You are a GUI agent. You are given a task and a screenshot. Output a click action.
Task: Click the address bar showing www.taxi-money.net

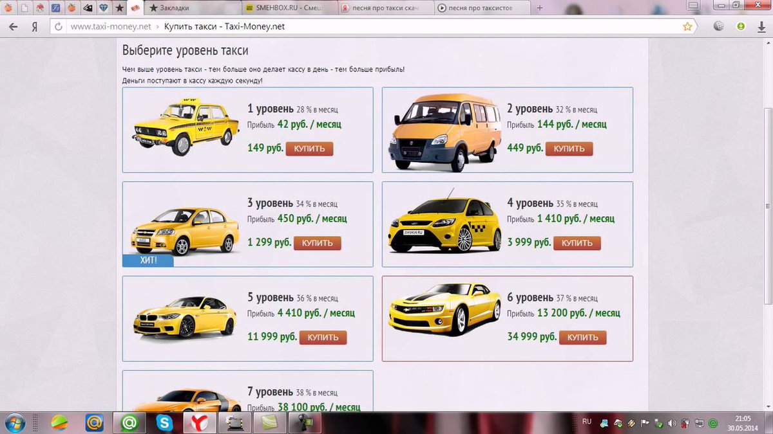(x=374, y=27)
